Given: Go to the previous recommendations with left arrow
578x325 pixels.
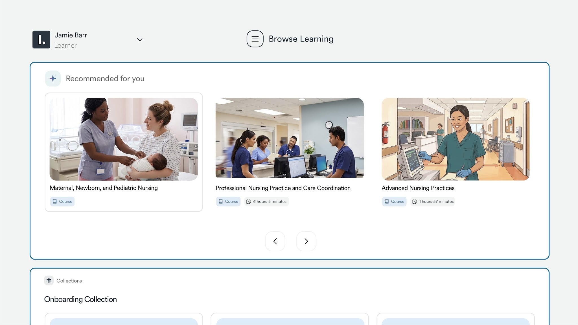Looking at the screenshot, I should 275,241.
